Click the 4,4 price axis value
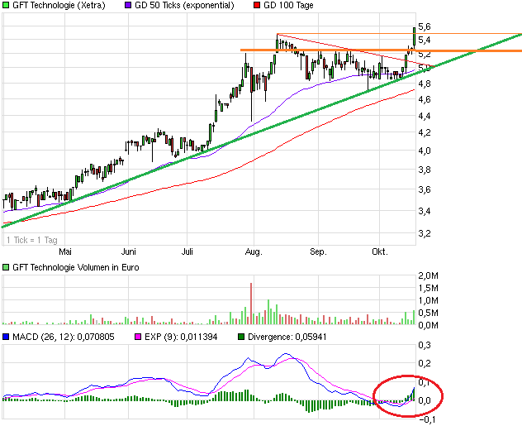Viewport: 522px width, 426px height. tap(425, 116)
